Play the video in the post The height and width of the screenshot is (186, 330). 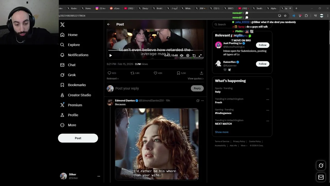pos(111,56)
